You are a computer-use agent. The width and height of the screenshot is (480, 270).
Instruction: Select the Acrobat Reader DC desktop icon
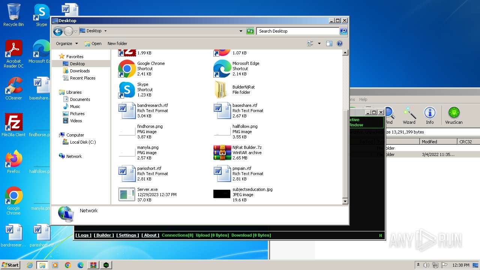(13, 54)
